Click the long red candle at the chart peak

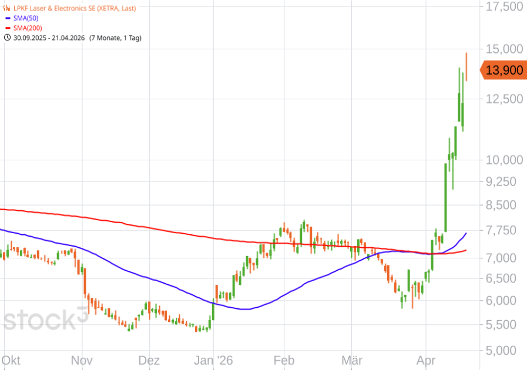tap(466, 68)
